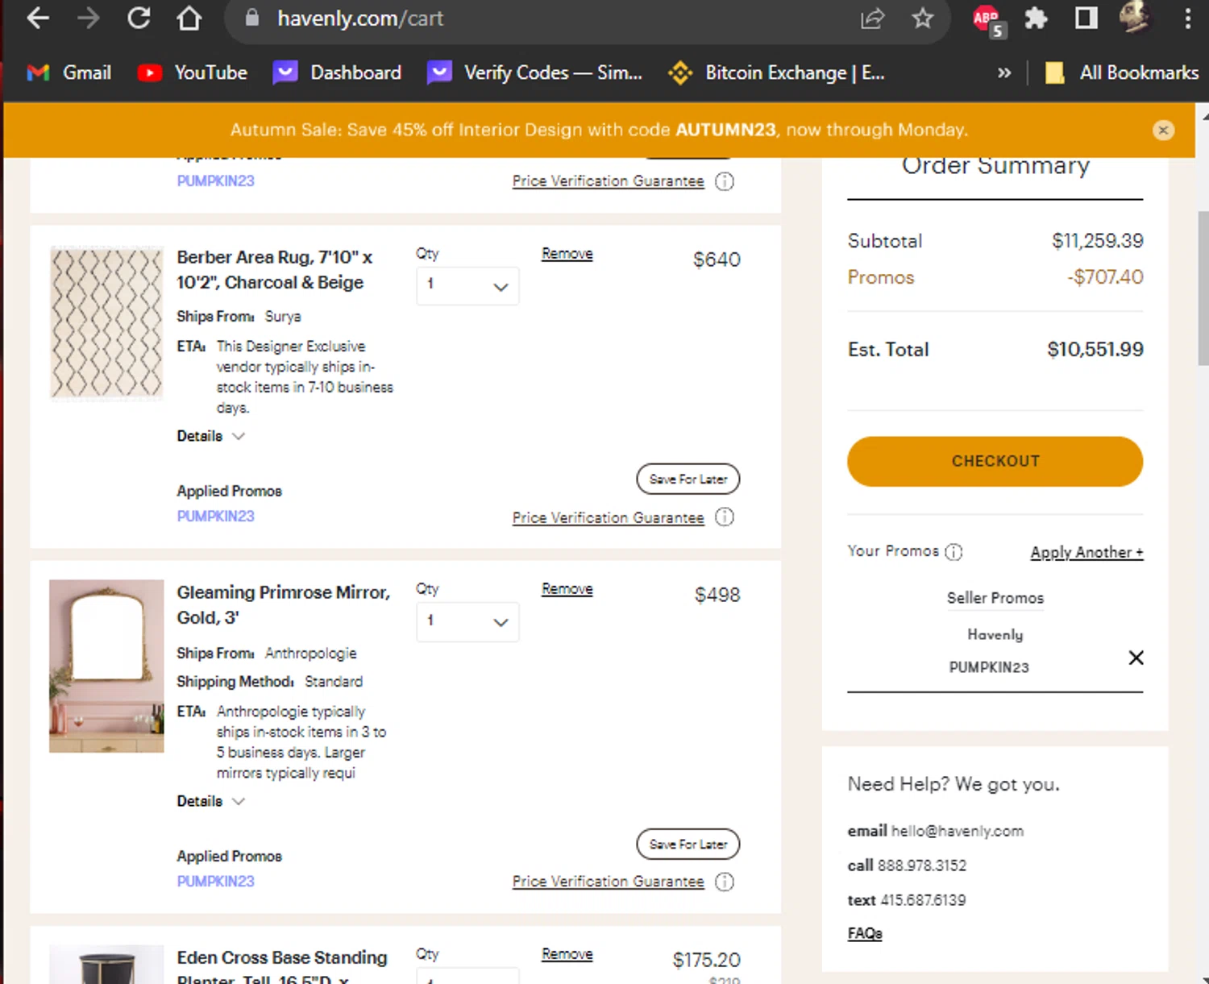Open the Dashboard bookmark
This screenshot has width=1209, height=984.
(337, 73)
